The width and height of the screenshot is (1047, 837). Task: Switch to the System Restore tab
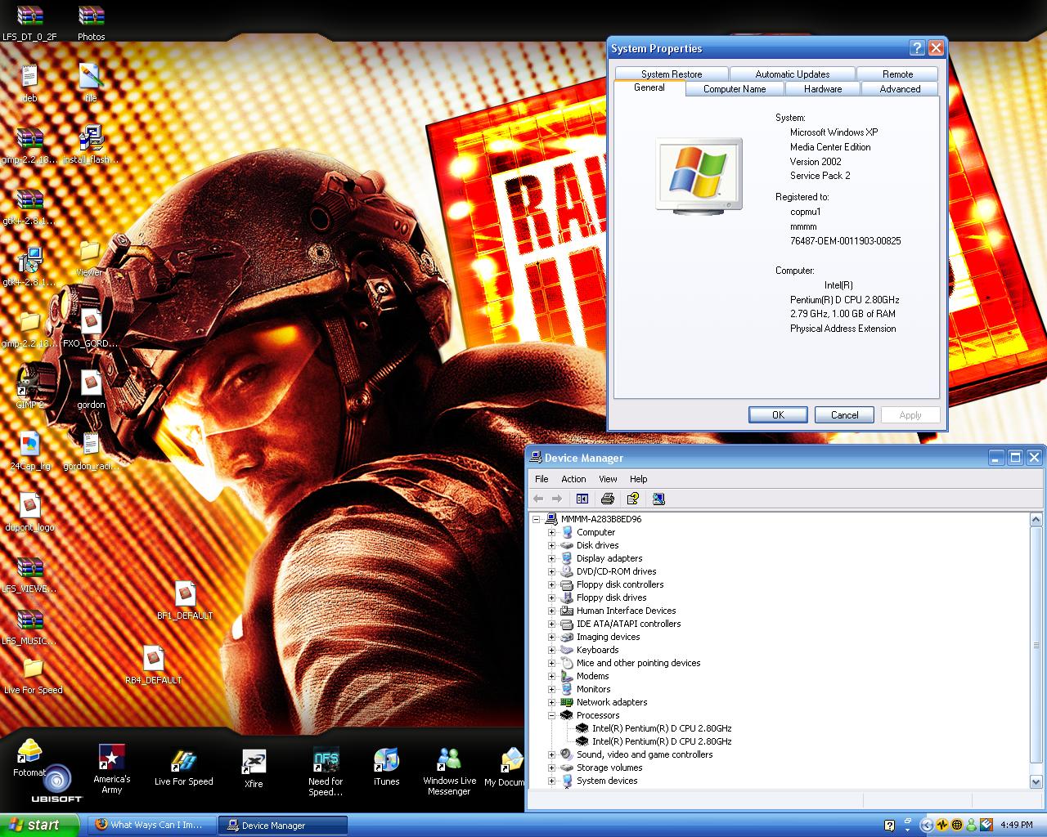[x=672, y=74]
